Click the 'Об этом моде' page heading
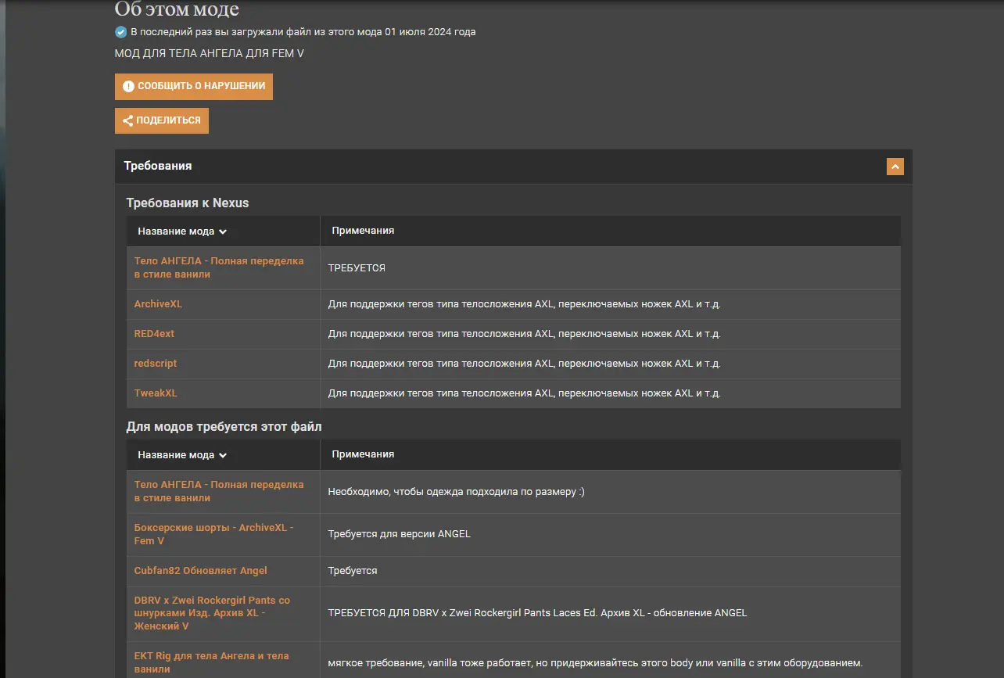Screen dimensions: 1004x678 [x=177, y=9]
